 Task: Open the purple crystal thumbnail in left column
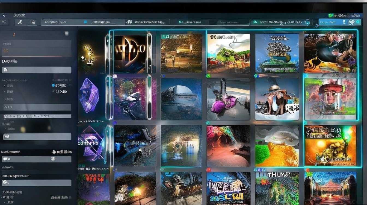click(89, 95)
